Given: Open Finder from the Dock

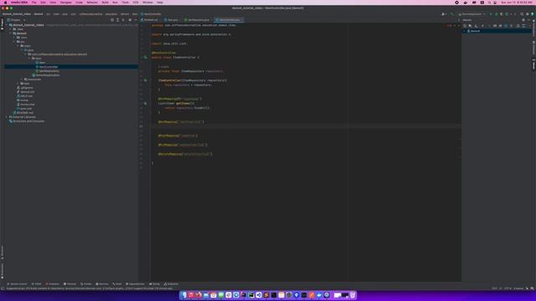Looking at the screenshot, I should (x=184, y=295).
